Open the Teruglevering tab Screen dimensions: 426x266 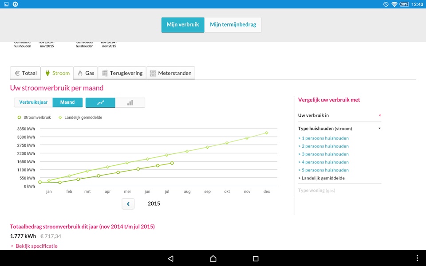[x=122, y=73]
